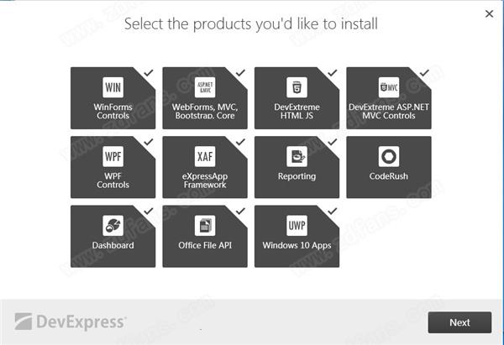Image resolution: width=504 pixels, height=345 pixels.
Task: Click the CodeRush hexagon icon
Action: (389, 156)
